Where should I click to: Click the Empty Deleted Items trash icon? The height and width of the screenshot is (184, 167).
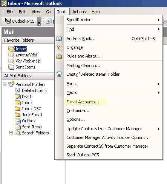pos(59,74)
